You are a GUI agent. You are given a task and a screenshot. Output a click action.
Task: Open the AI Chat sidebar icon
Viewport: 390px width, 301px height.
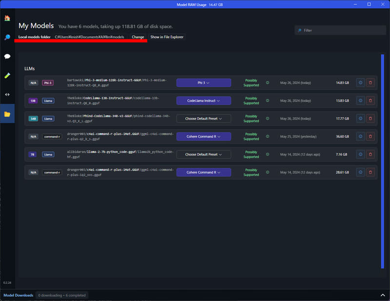pos(7,56)
